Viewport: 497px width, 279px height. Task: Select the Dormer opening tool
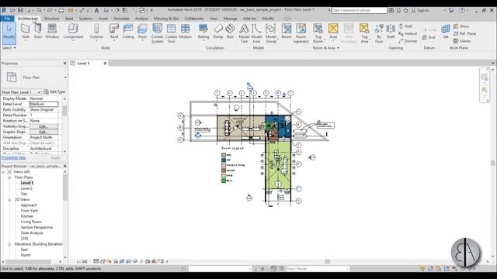click(x=408, y=41)
